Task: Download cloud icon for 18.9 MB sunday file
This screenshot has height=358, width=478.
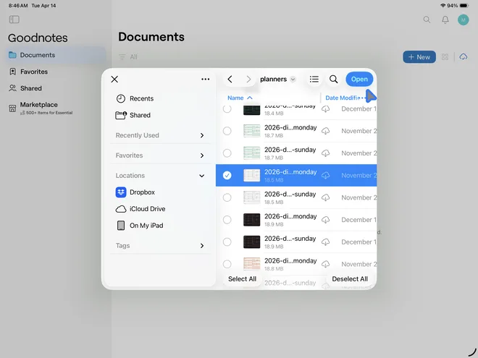Action: [x=326, y=242]
